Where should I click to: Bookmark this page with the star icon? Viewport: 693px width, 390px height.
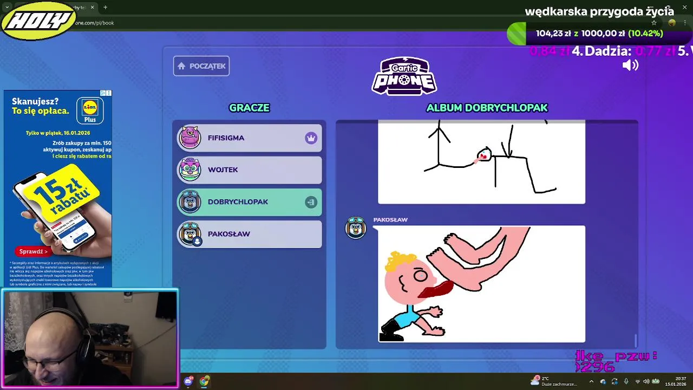pyautogui.click(x=654, y=23)
